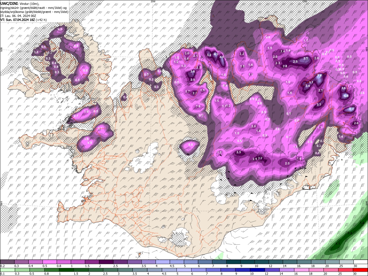Click the '20W' longitude label at the top edge
This screenshot has width=368, height=276.
[153, 1]
